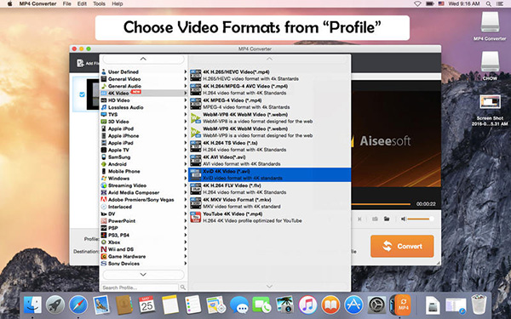Screen dimensions: 511x319
Task: Select 4K MPEG-4 Video (*.mp4) format
Action: tap(270, 104)
